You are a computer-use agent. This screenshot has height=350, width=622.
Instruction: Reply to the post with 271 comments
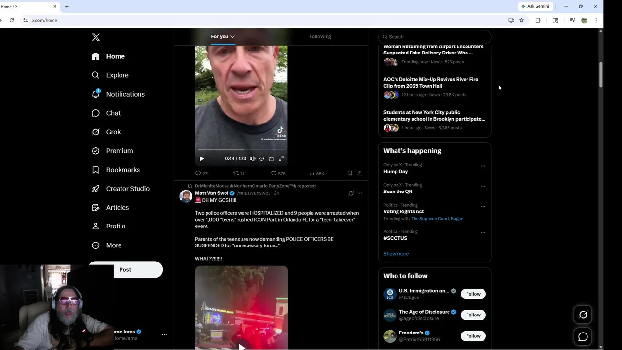pyautogui.click(x=202, y=173)
